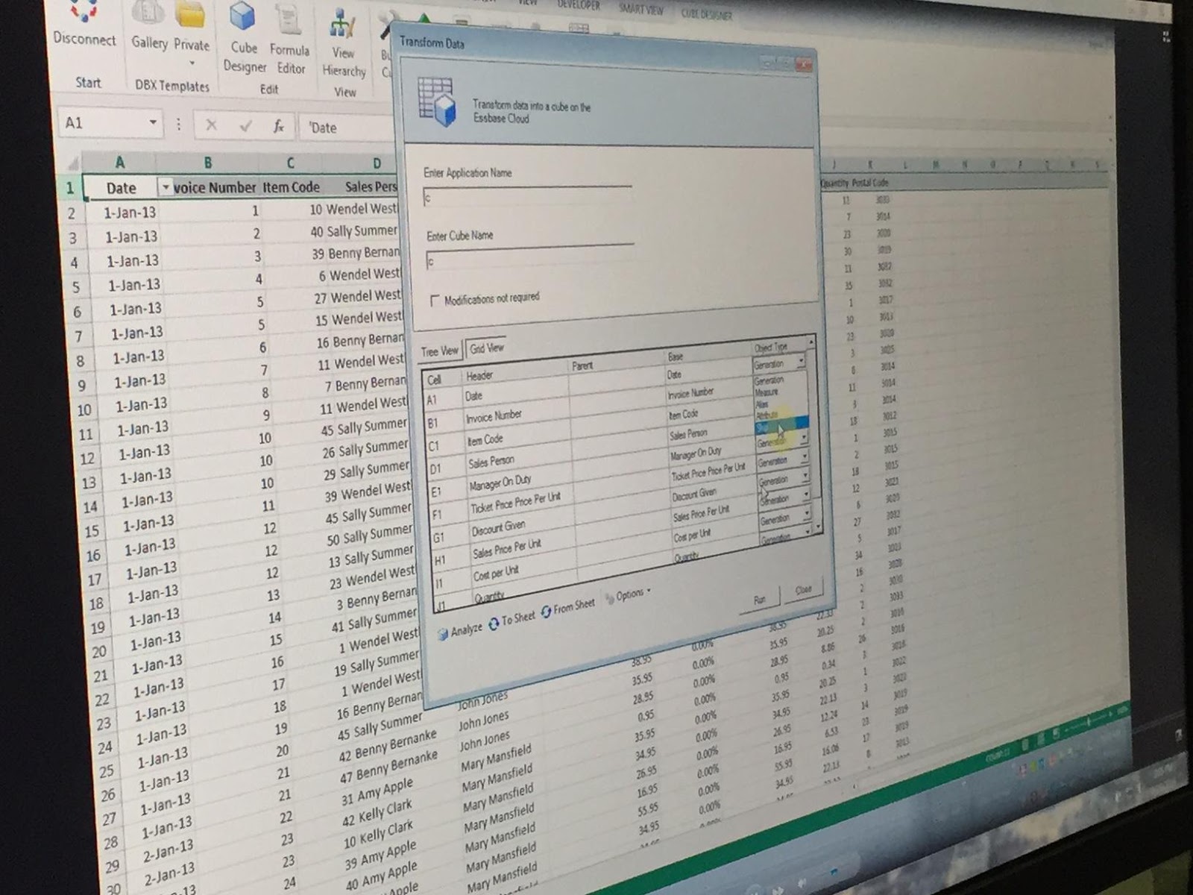Click the To Sheet button label
1193x895 pixels.
pos(518,618)
